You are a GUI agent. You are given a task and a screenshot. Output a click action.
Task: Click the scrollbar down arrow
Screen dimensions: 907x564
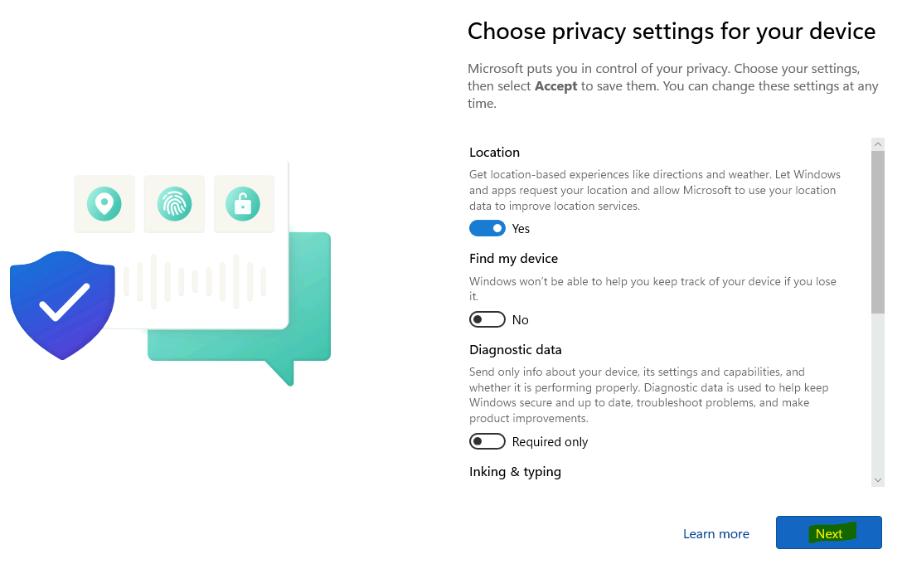(x=878, y=480)
